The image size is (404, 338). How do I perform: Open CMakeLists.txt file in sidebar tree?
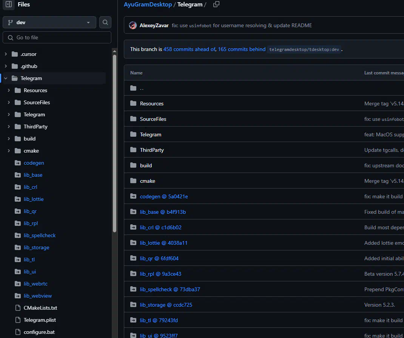[40, 308]
